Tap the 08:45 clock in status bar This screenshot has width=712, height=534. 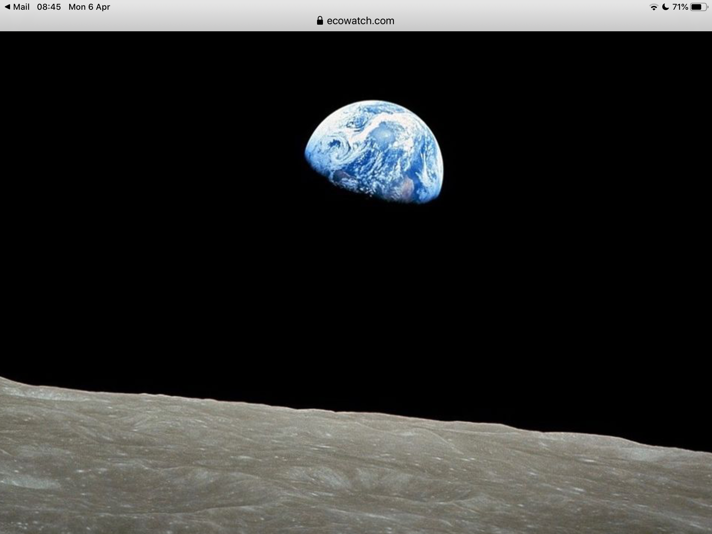(x=49, y=7)
